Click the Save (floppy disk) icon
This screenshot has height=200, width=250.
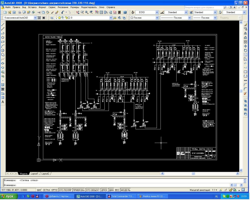(14, 12)
